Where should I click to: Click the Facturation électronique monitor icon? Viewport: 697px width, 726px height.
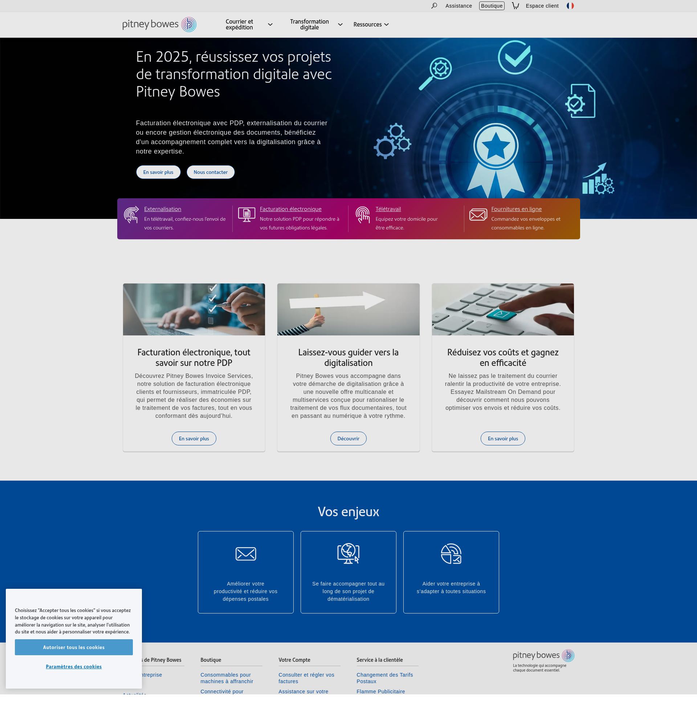pyautogui.click(x=246, y=215)
